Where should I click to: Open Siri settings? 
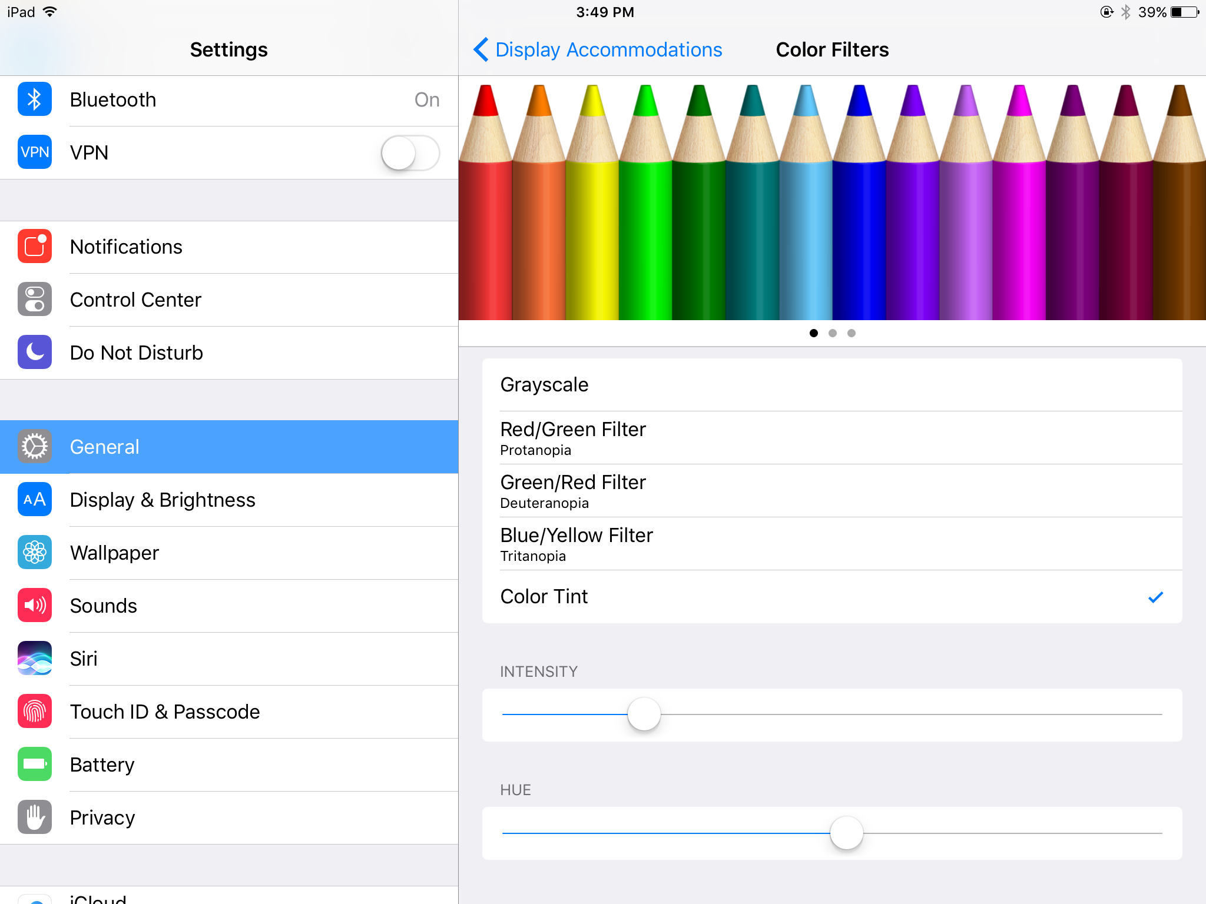click(x=229, y=659)
